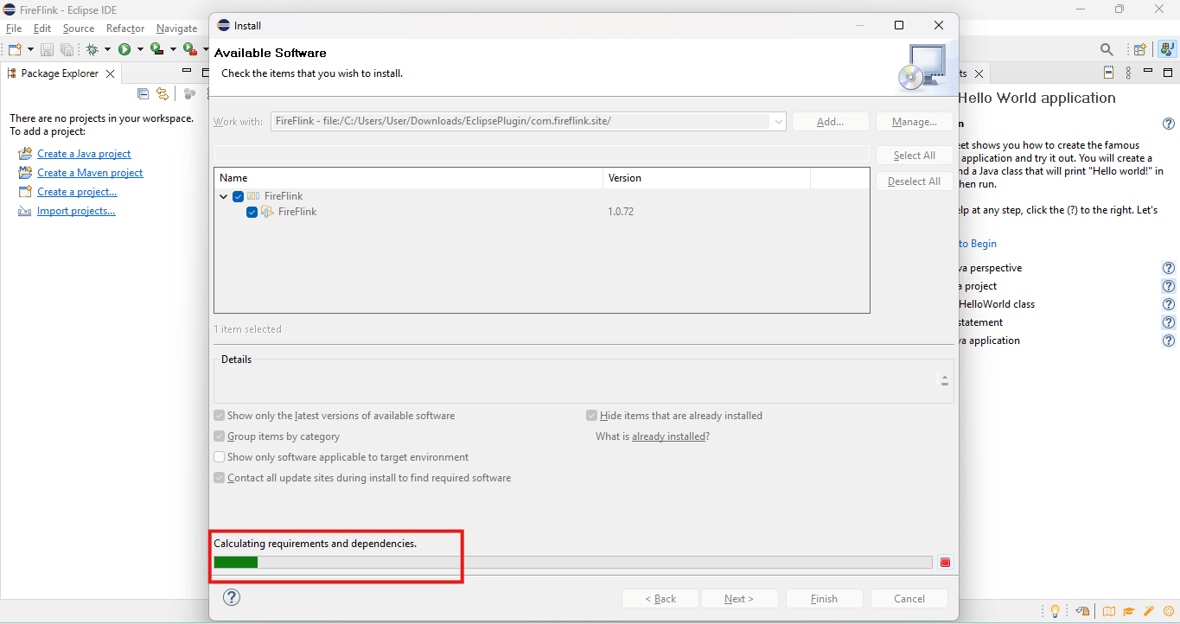The height and width of the screenshot is (624, 1180).
Task: Open the New wizard dropdown arrow
Action: point(30,49)
